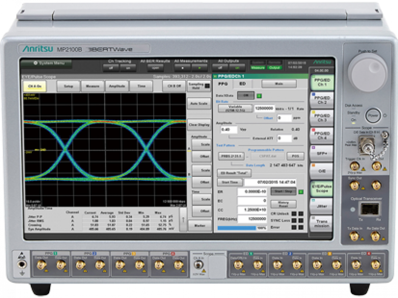Toggle the yellow CH A On button
The image size is (398, 298).
tap(34, 86)
